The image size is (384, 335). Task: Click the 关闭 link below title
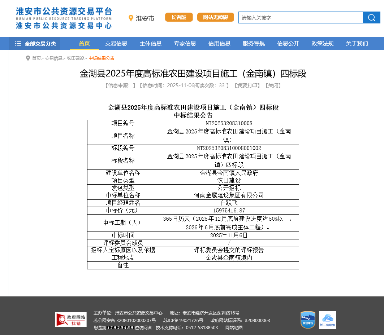[273, 85]
